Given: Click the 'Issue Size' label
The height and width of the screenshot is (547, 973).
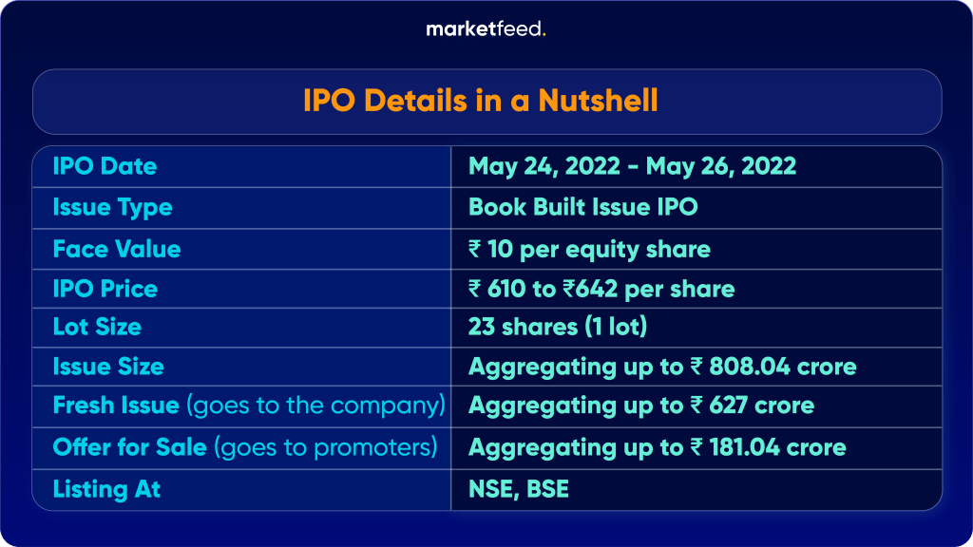Looking at the screenshot, I should pyautogui.click(x=108, y=367).
